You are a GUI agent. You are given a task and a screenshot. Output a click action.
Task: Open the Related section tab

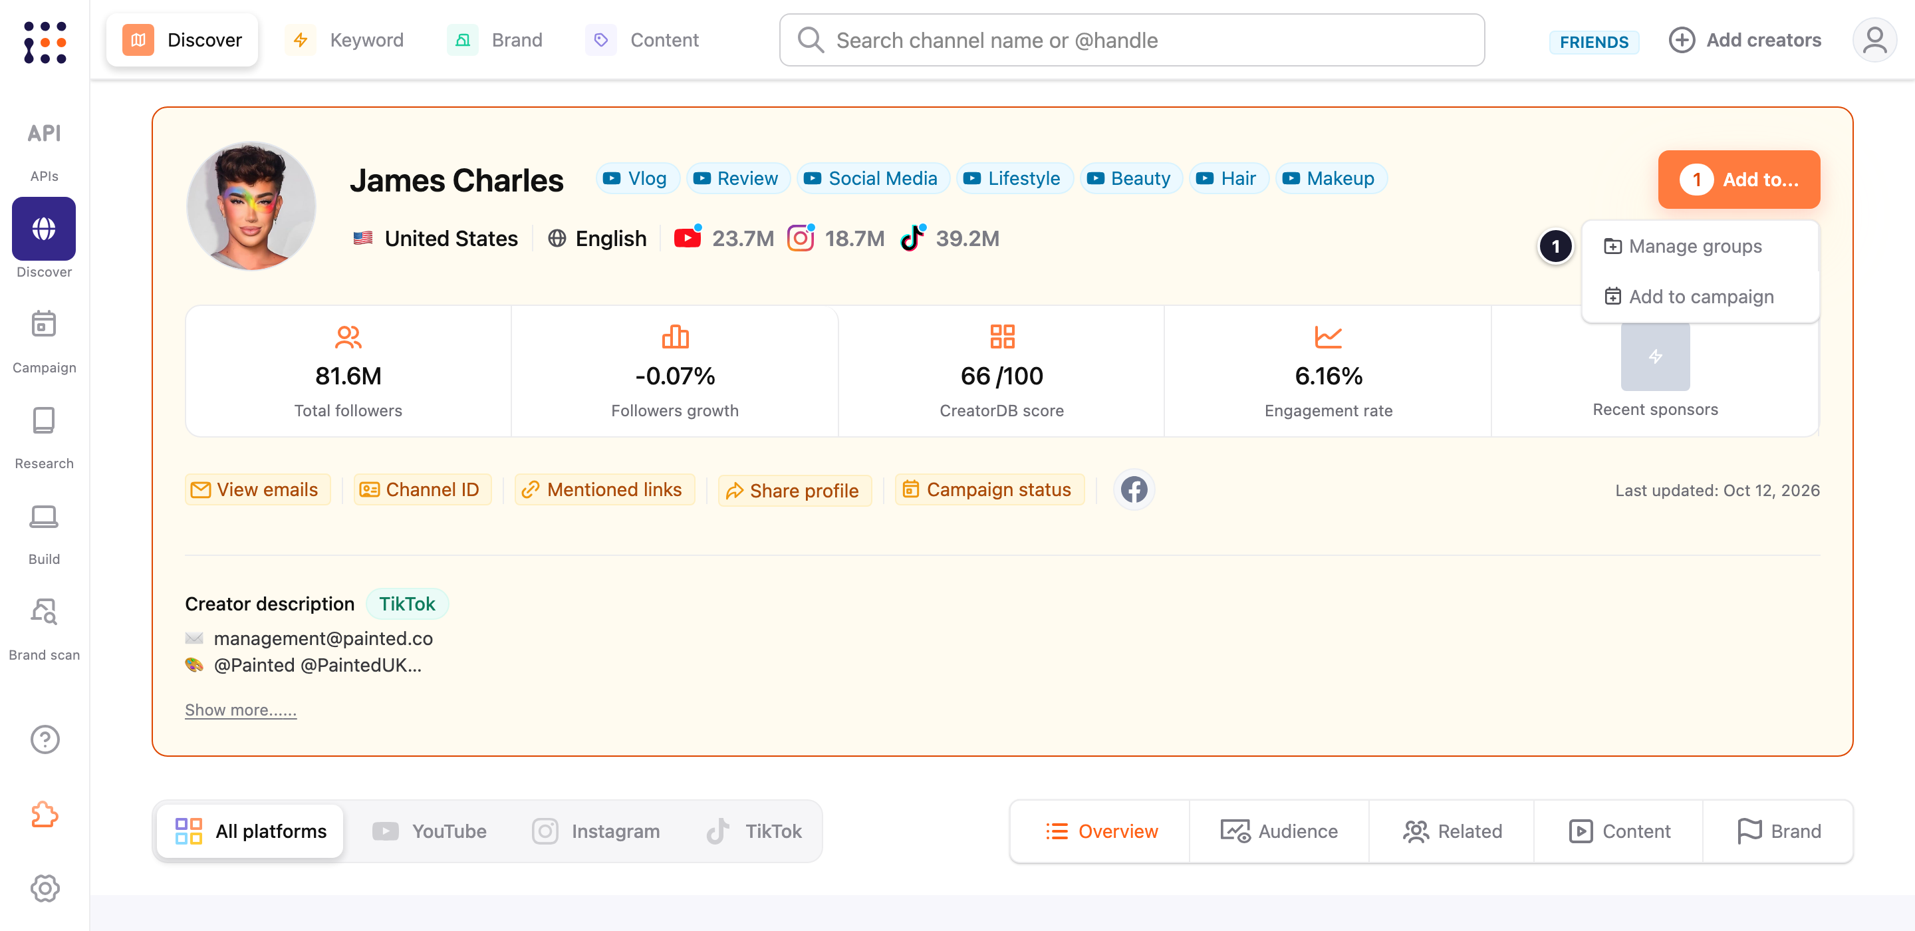tap(1453, 831)
